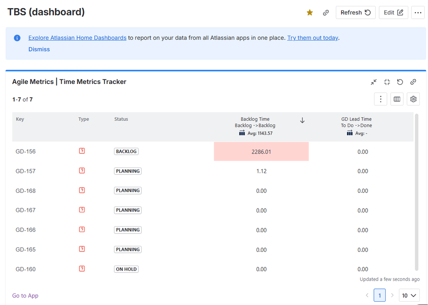Viewport: 428px width, 305px height.
Task: Click the Refresh button
Action: 356,12
